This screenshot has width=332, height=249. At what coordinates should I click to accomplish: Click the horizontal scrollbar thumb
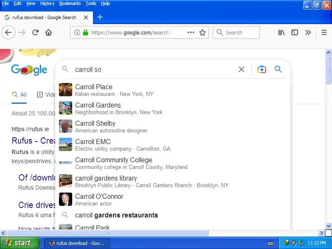pos(108,233)
